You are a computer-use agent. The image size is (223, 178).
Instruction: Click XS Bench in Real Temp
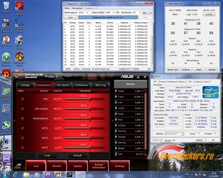(185, 70)
